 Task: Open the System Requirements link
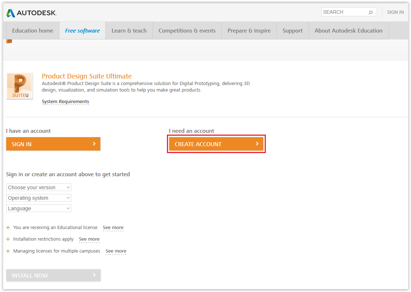(65, 102)
